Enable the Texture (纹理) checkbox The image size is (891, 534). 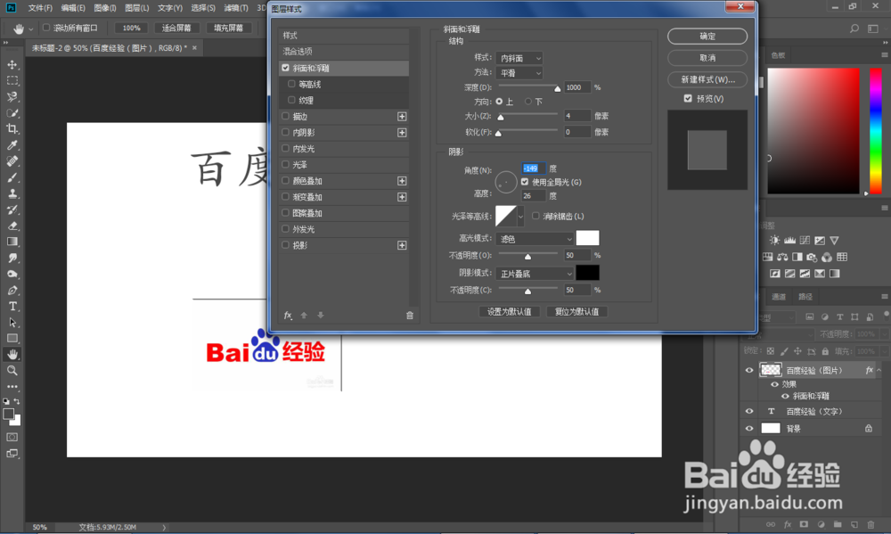pyautogui.click(x=291, y=100)
